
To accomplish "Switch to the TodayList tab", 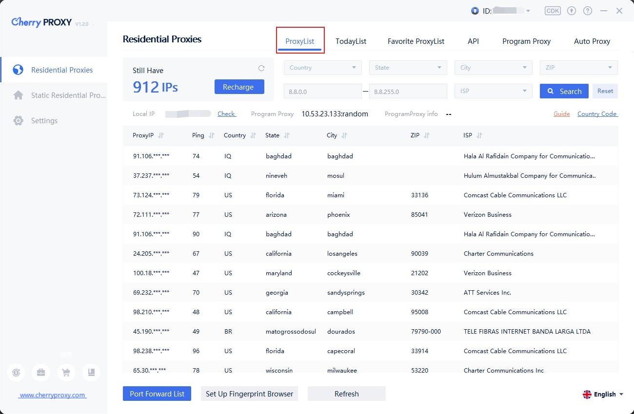I will click(351, 41).
